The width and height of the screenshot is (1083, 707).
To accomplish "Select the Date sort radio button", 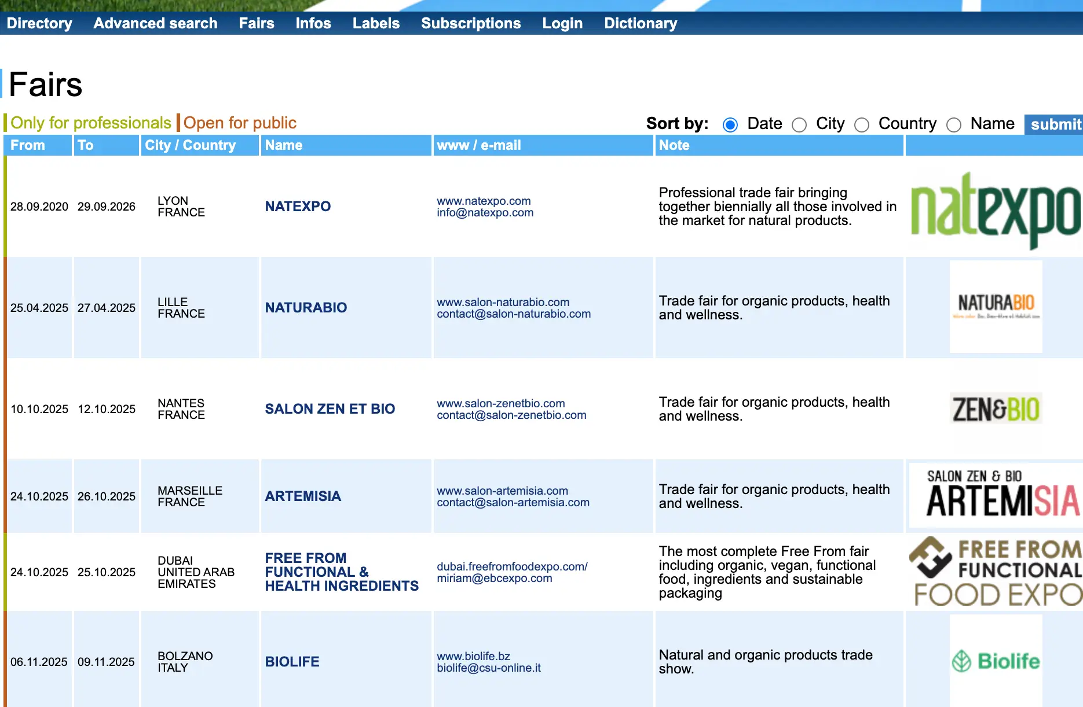I will click(x=730, y=124).
